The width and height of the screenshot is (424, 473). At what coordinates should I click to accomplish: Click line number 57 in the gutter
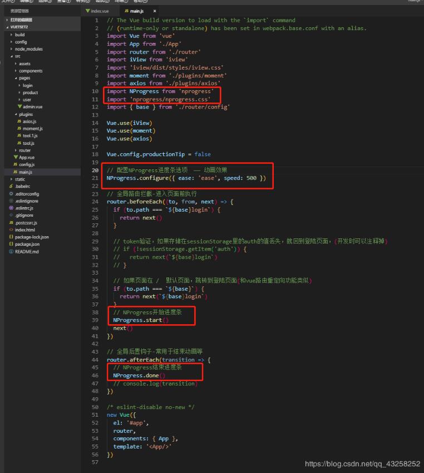coord(95,462)
